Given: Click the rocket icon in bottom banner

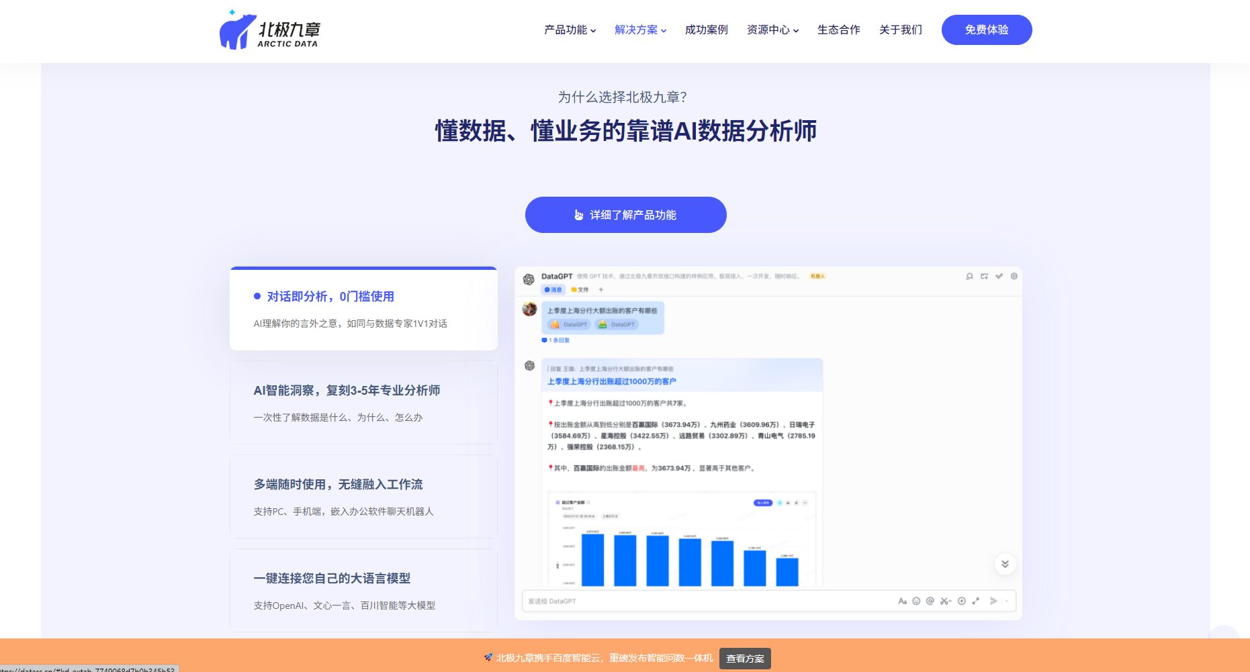Looking at the screenshot, I should pos(488,657).
